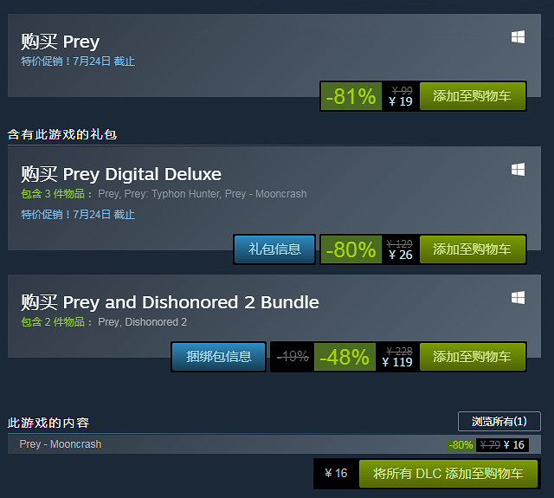Click the -81% discount badge for Prey
The width and height of the screenshot is (554, 498).
click(x=351, y=96)
